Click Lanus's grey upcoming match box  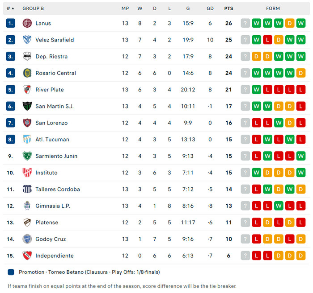pos(245,23)
